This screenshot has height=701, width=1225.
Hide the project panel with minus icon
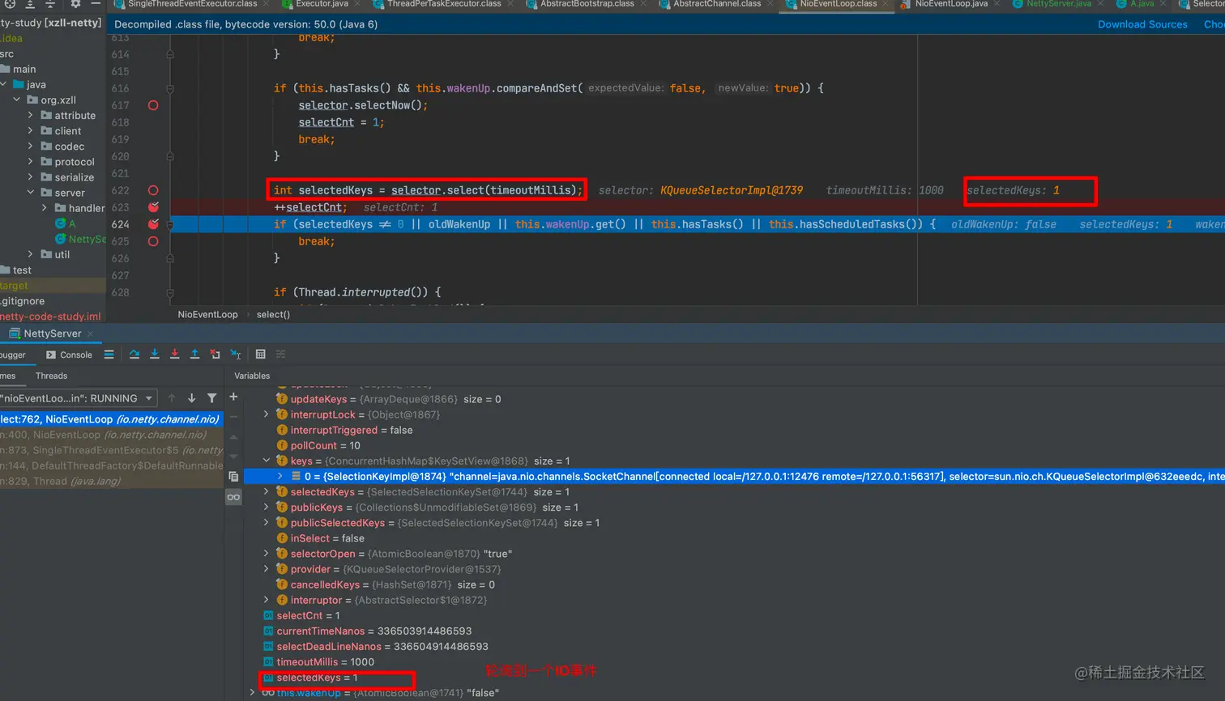pyautogui.click(x=96, y=4)
